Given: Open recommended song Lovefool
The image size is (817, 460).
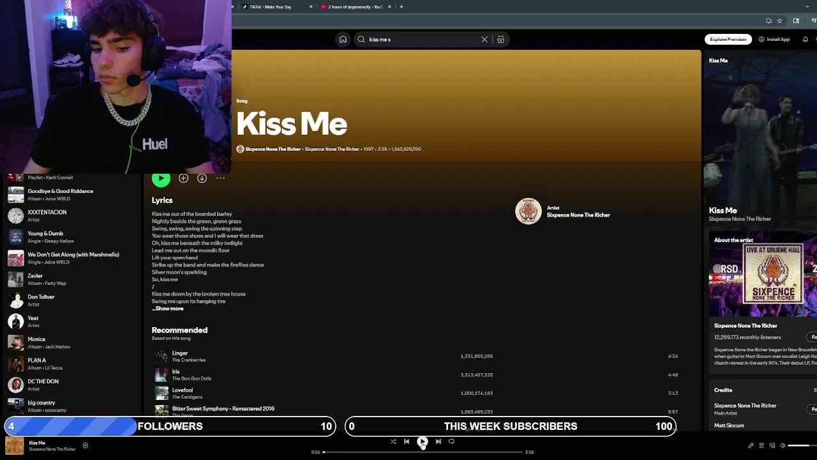Looking at the screenshot, I should (x=183, y=390).
